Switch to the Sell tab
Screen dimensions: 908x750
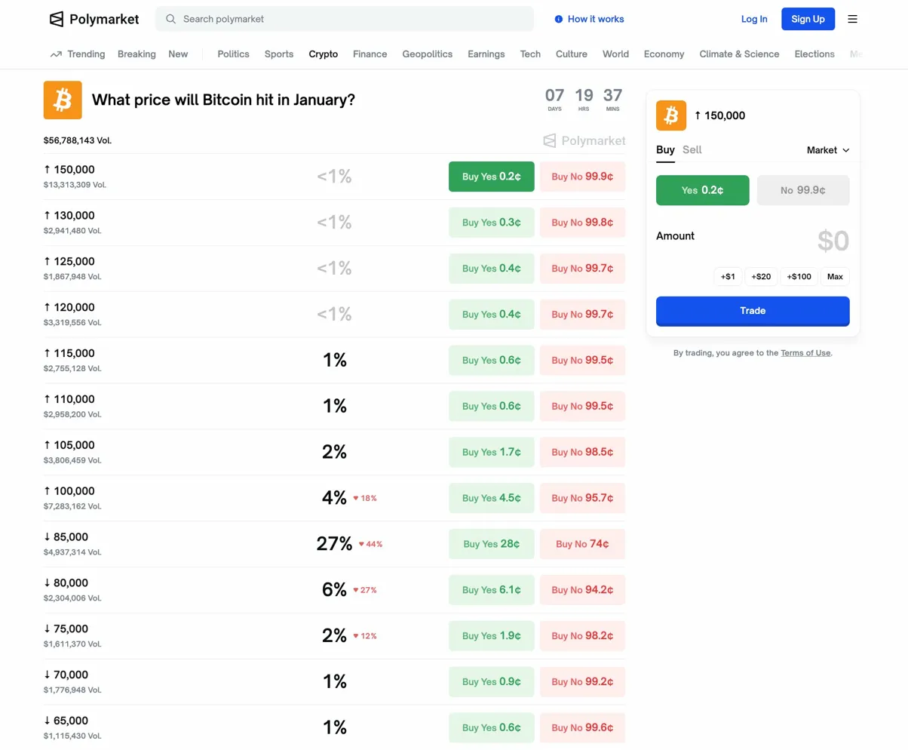tap(692, 149)
